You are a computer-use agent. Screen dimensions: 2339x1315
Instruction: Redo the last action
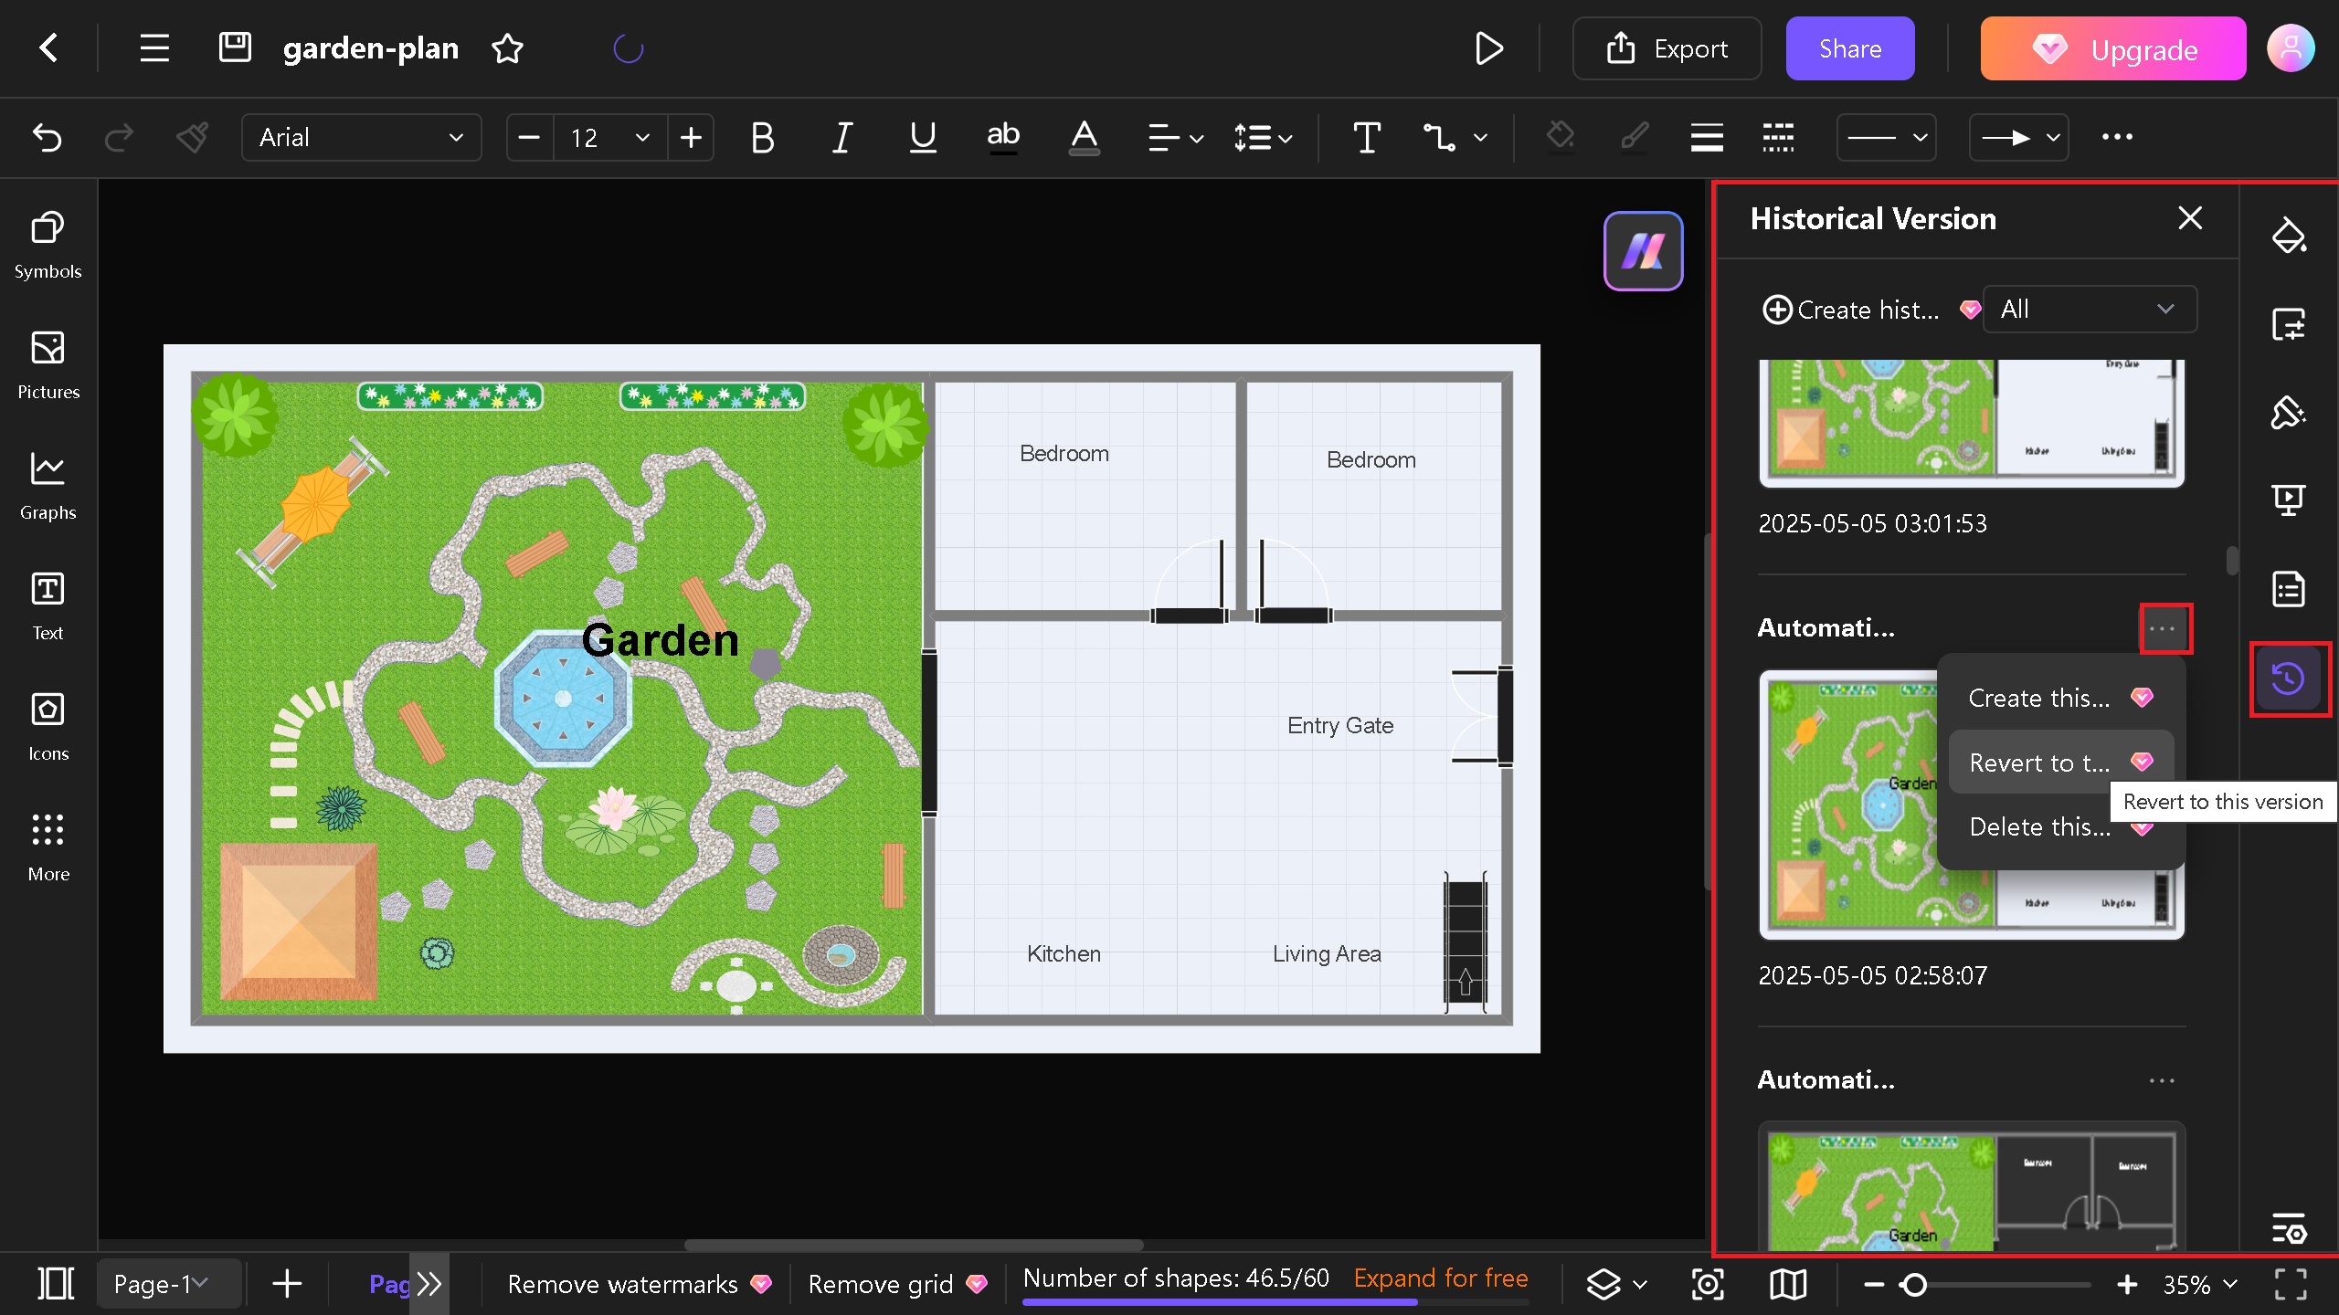click(119, 138)
